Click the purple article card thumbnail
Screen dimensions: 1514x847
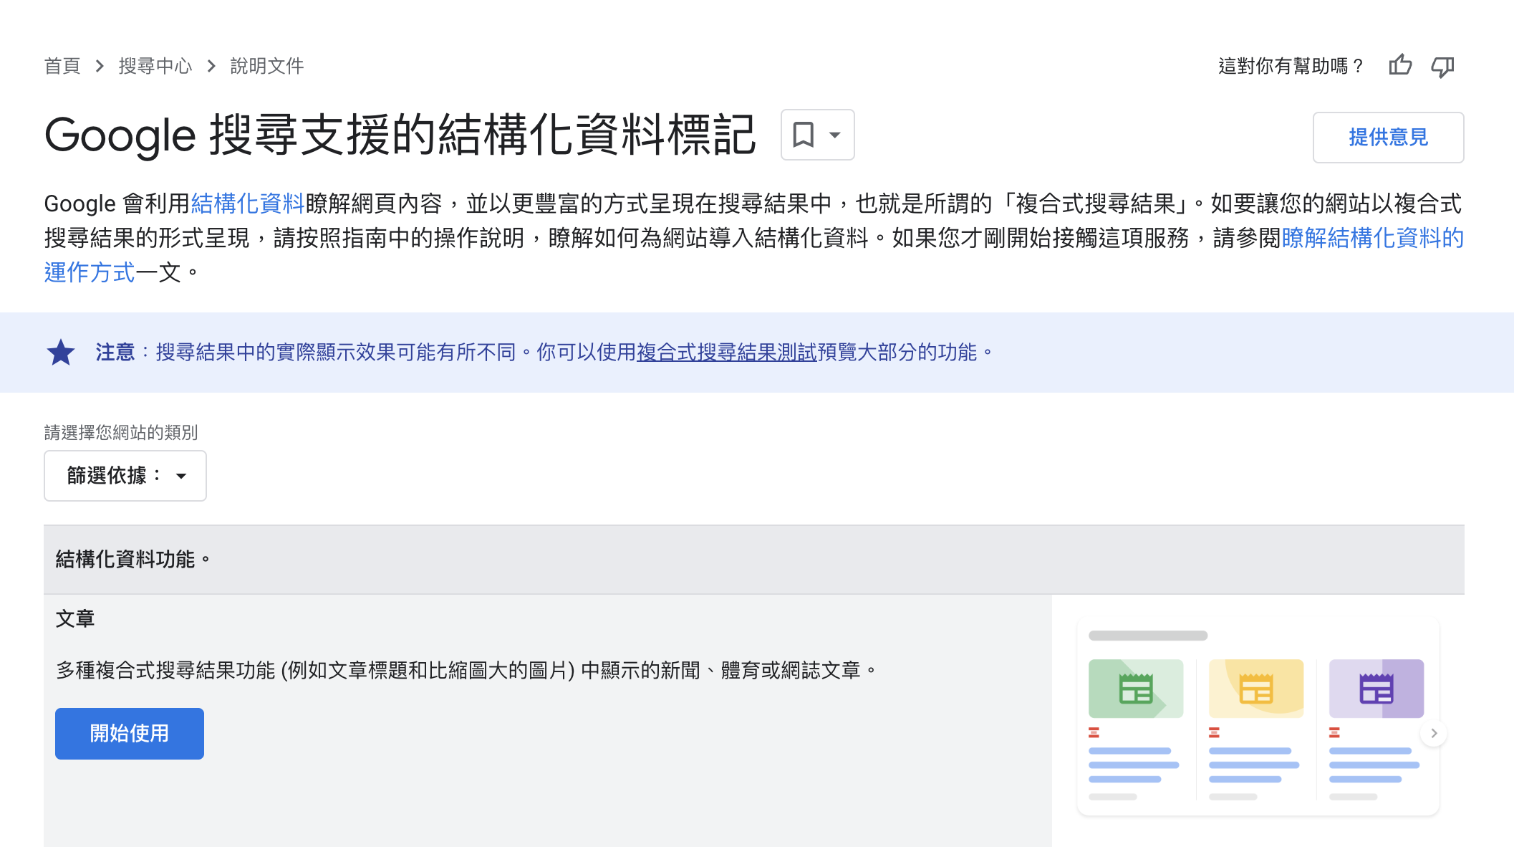[1376, 689]
